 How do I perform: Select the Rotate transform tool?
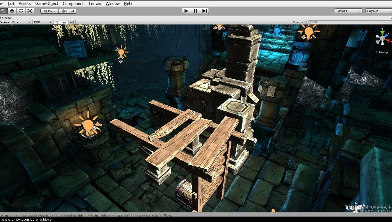[x=21, y=11]
